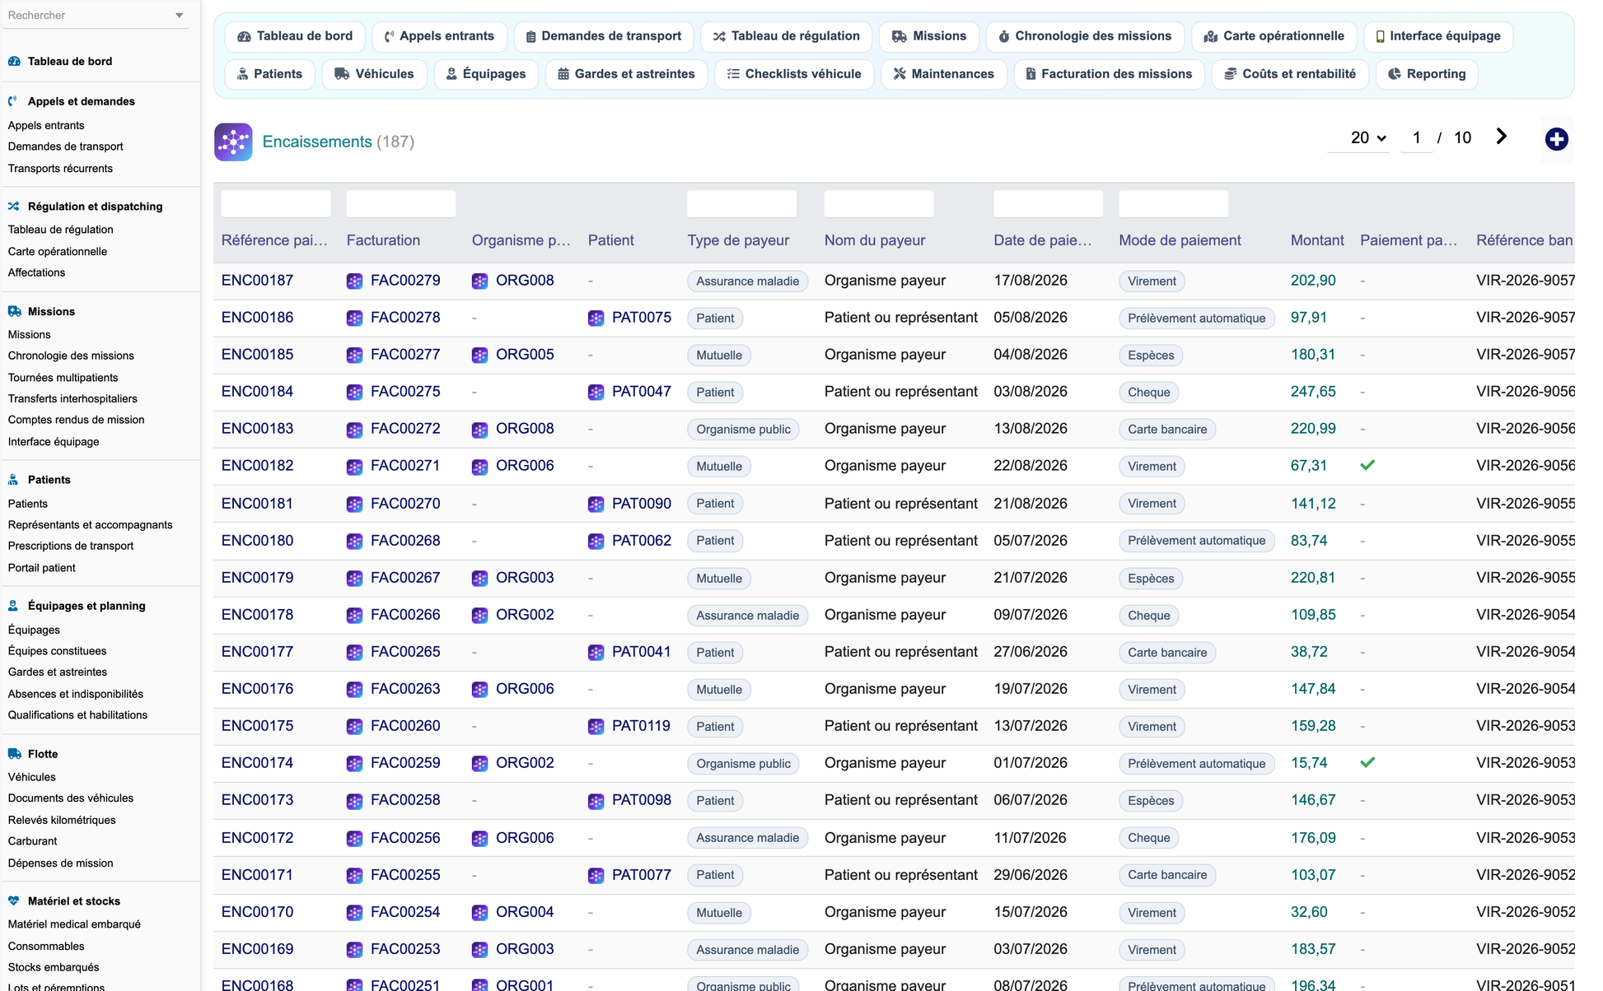Click the Missions ambulance icon in the sidebar

point(14,311)
